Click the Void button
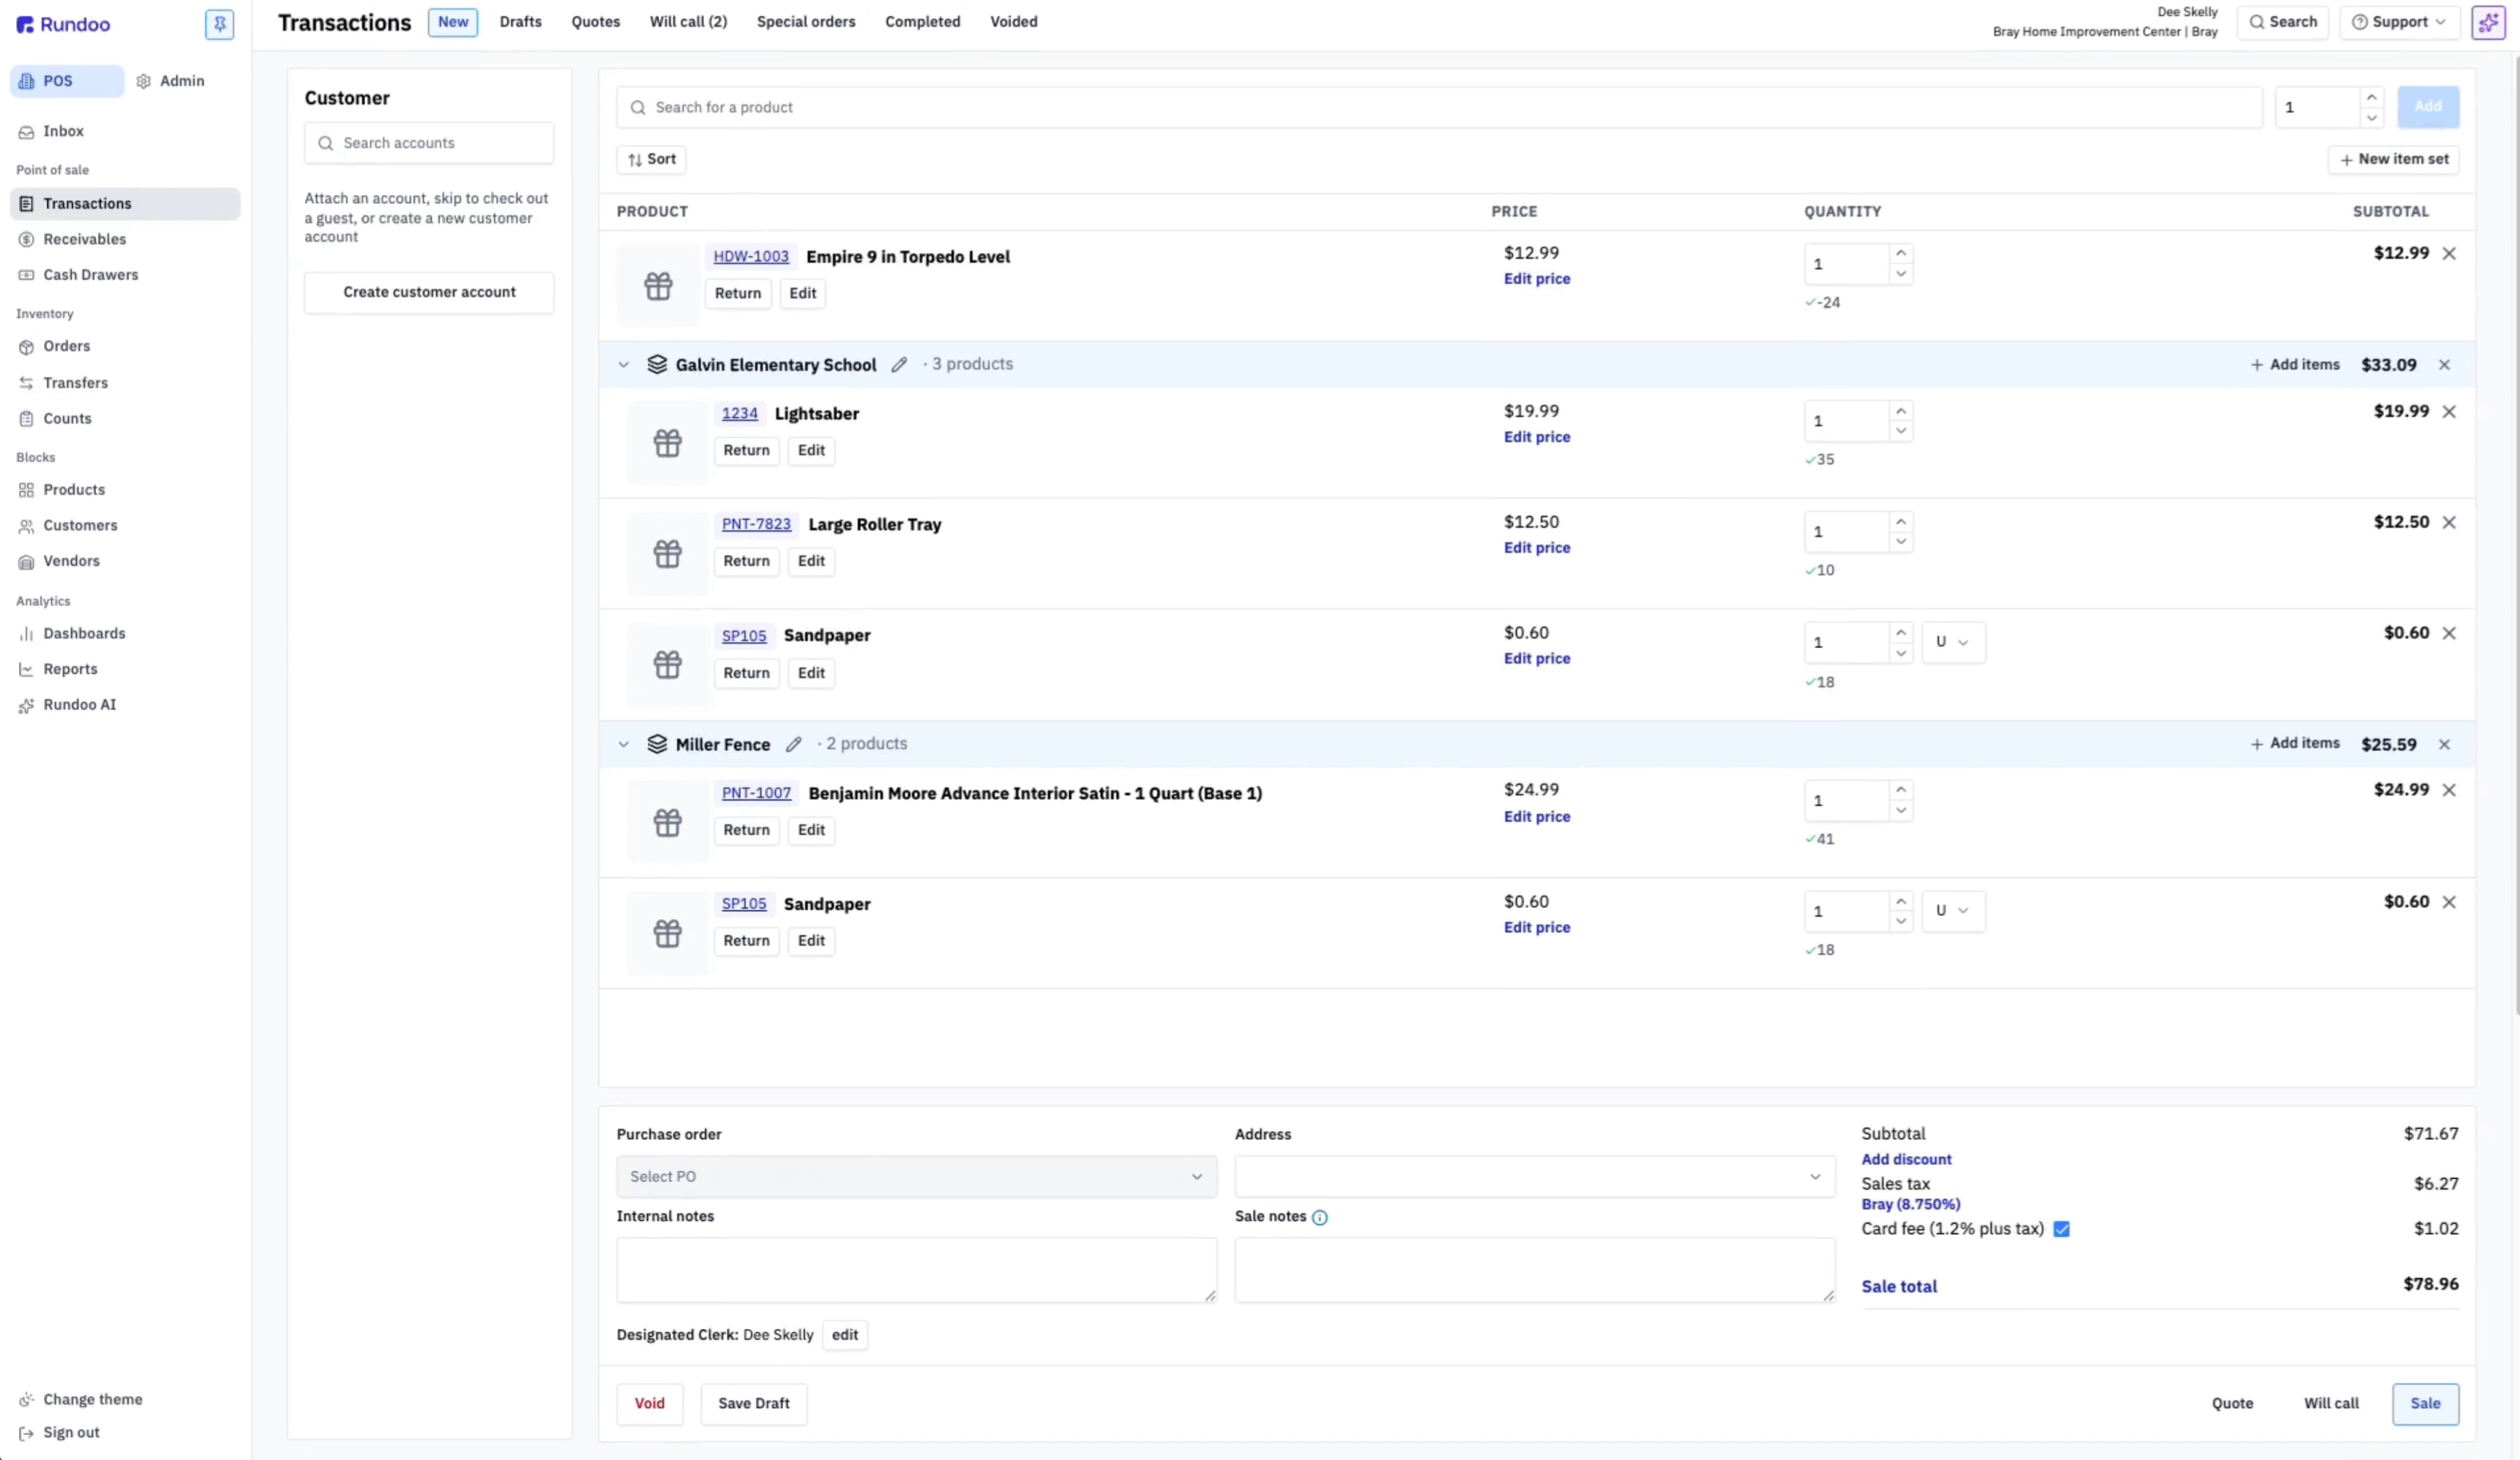2520x1460 pixels. coord(649,1404)
